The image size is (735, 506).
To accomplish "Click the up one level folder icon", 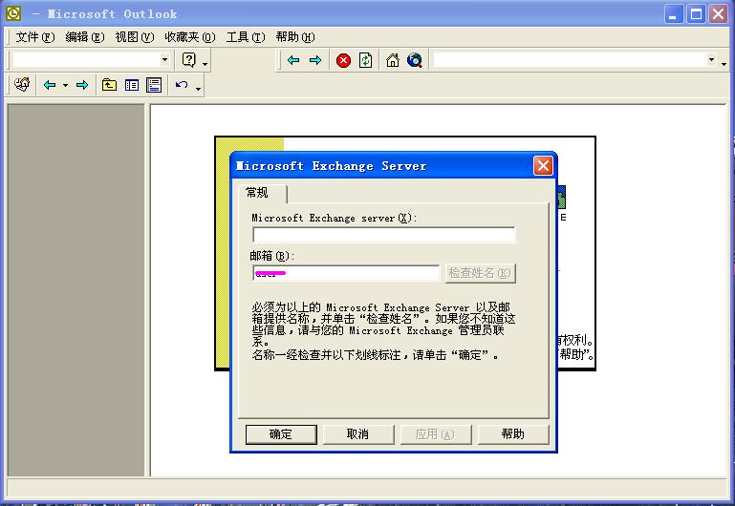I will click(109, 85).
